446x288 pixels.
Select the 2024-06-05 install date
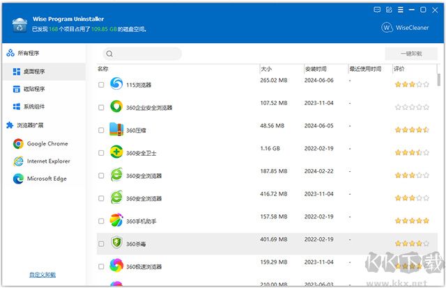319,126
